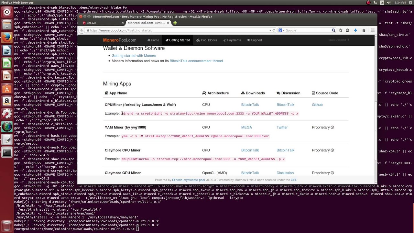Open Claymore GPU Miner BitcoinTalk download
414x233 pixels.
coord(250,173)
